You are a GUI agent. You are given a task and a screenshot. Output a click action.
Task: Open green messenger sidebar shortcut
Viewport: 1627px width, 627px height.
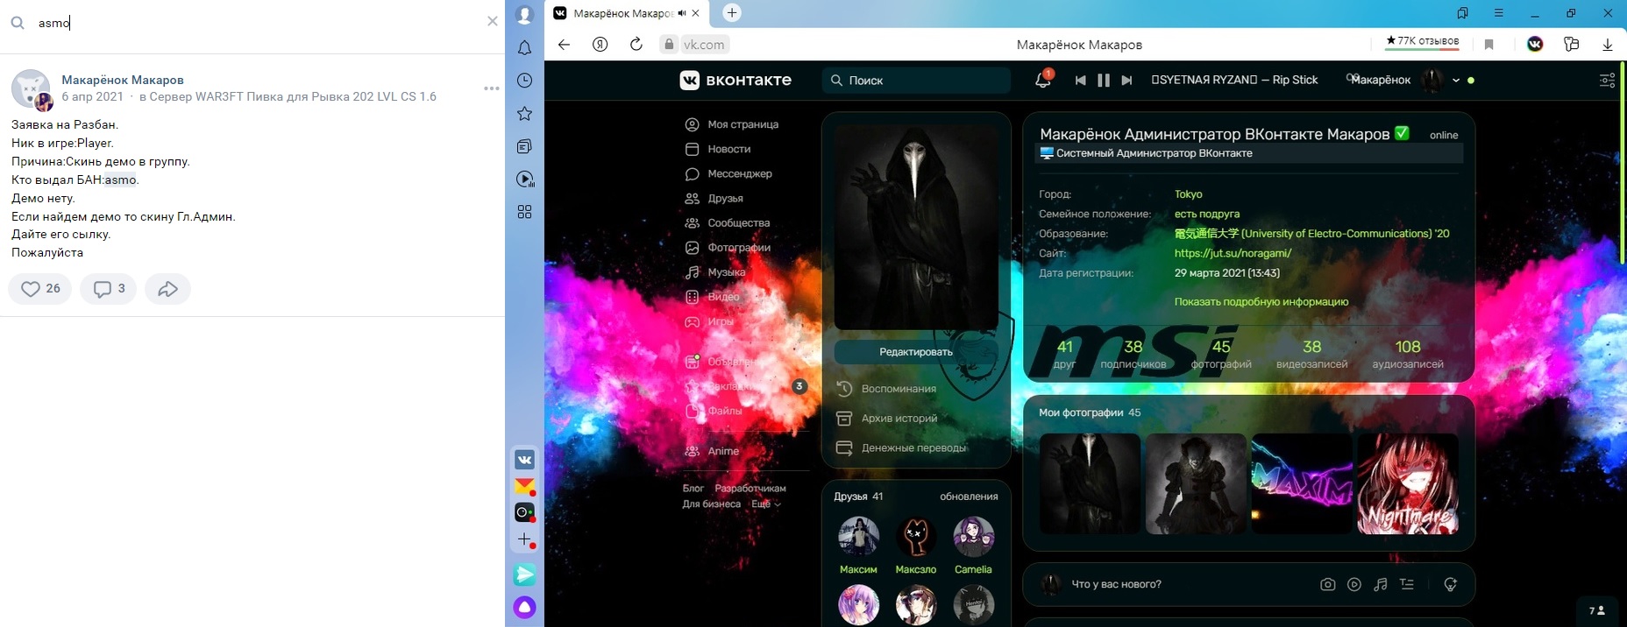(x=524, y=574)
